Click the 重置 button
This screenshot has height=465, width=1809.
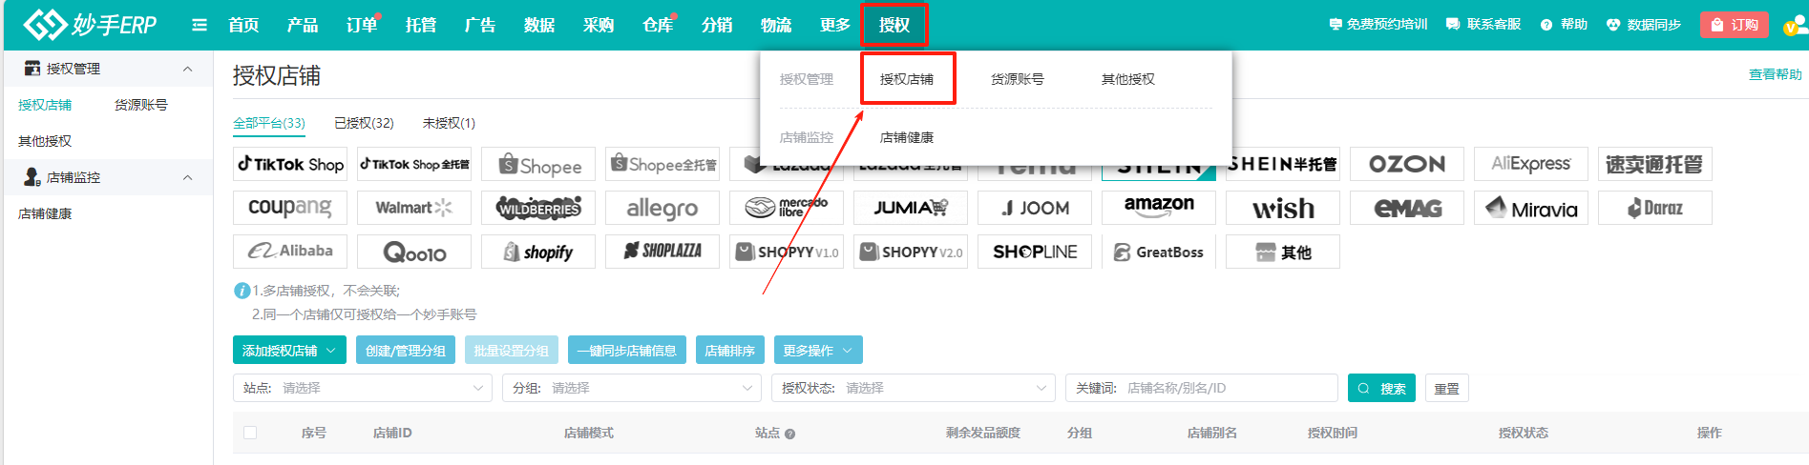pyautogui.click(x=1447, y=388)
